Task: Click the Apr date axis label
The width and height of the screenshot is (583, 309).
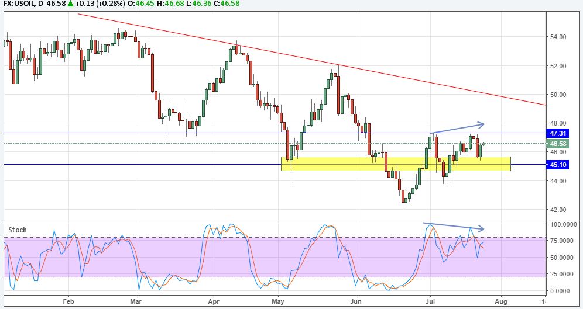Action: pos(214,301)
